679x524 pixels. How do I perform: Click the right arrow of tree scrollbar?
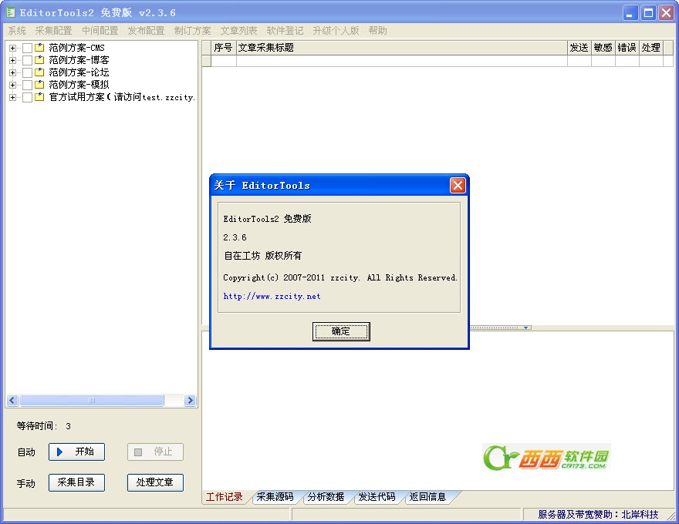[190, 401]
